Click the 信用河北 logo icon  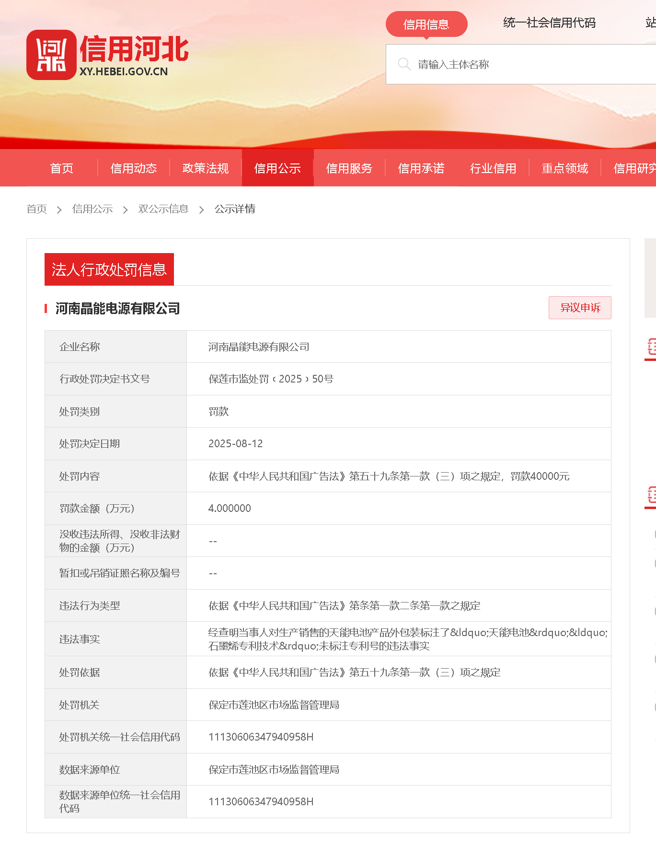51,55
